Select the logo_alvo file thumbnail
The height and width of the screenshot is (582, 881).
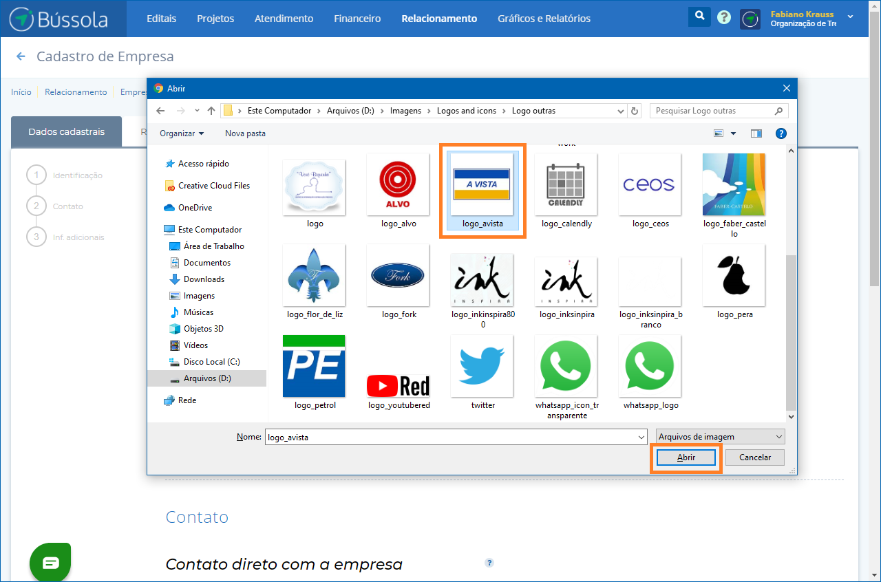coord(399,184)
